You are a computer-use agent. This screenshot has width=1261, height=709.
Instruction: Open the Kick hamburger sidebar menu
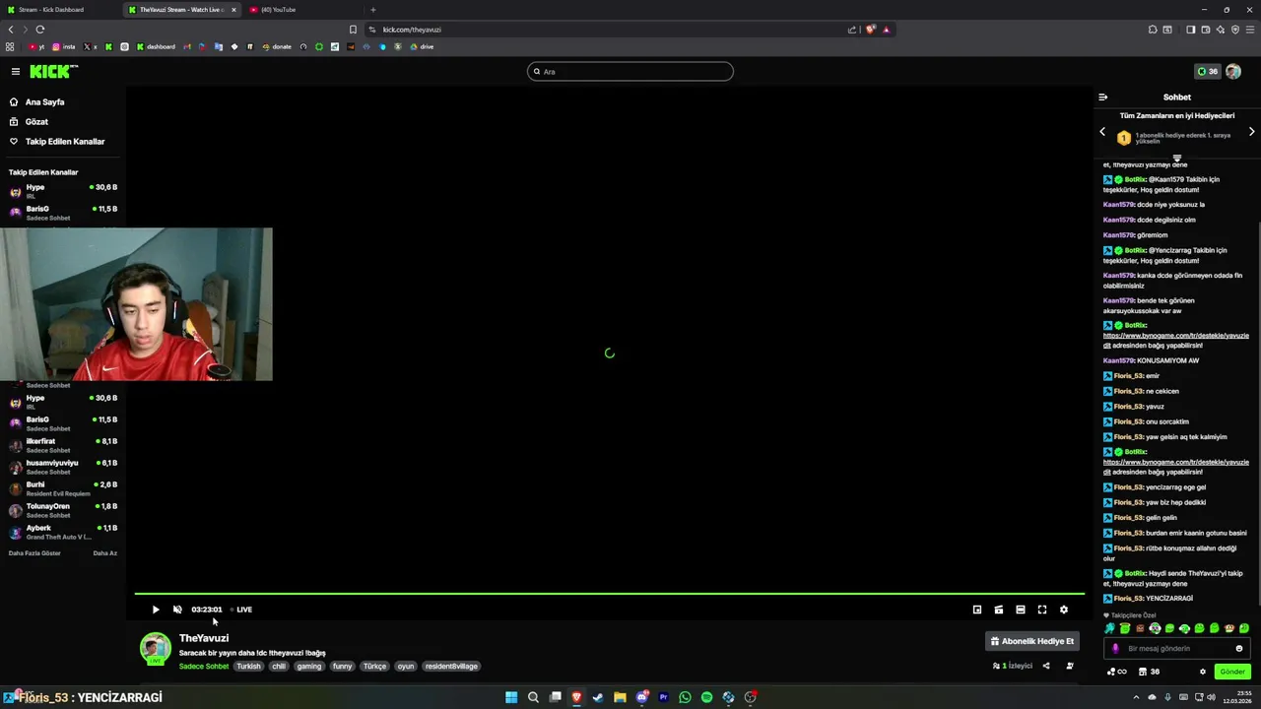[x=16, y=71]
